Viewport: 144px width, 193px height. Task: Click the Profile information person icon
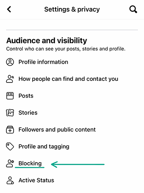[10, 62]
